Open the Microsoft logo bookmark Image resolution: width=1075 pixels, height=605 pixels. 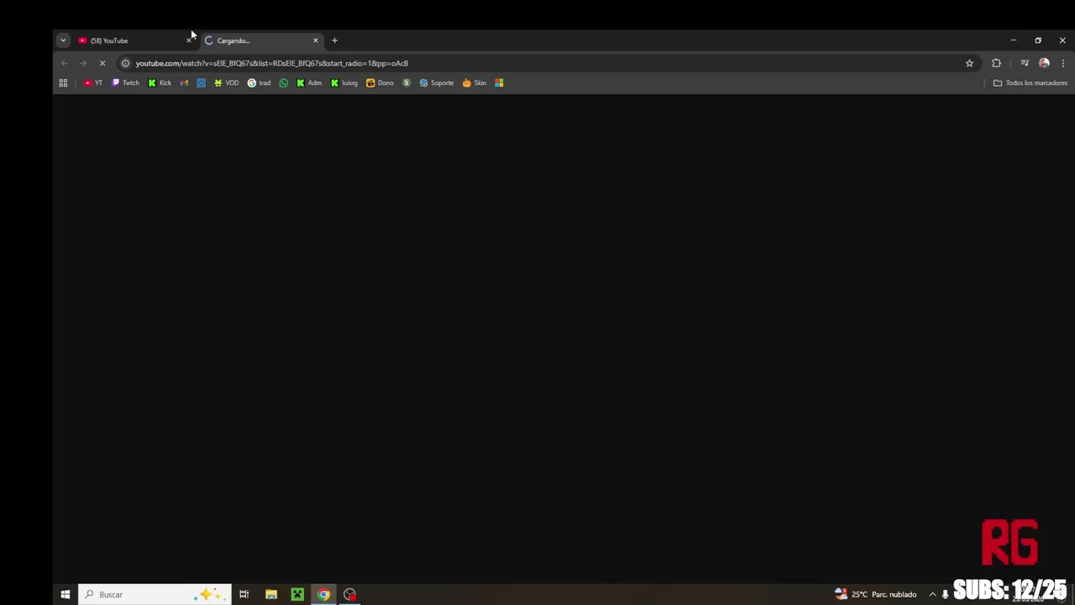tap(499, 82)
